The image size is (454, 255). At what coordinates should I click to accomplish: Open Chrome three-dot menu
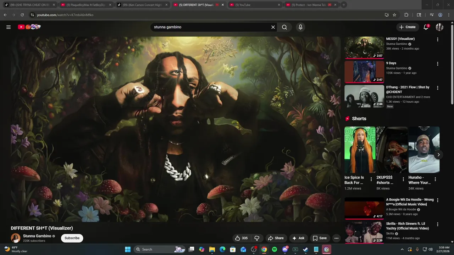[448, 15]
